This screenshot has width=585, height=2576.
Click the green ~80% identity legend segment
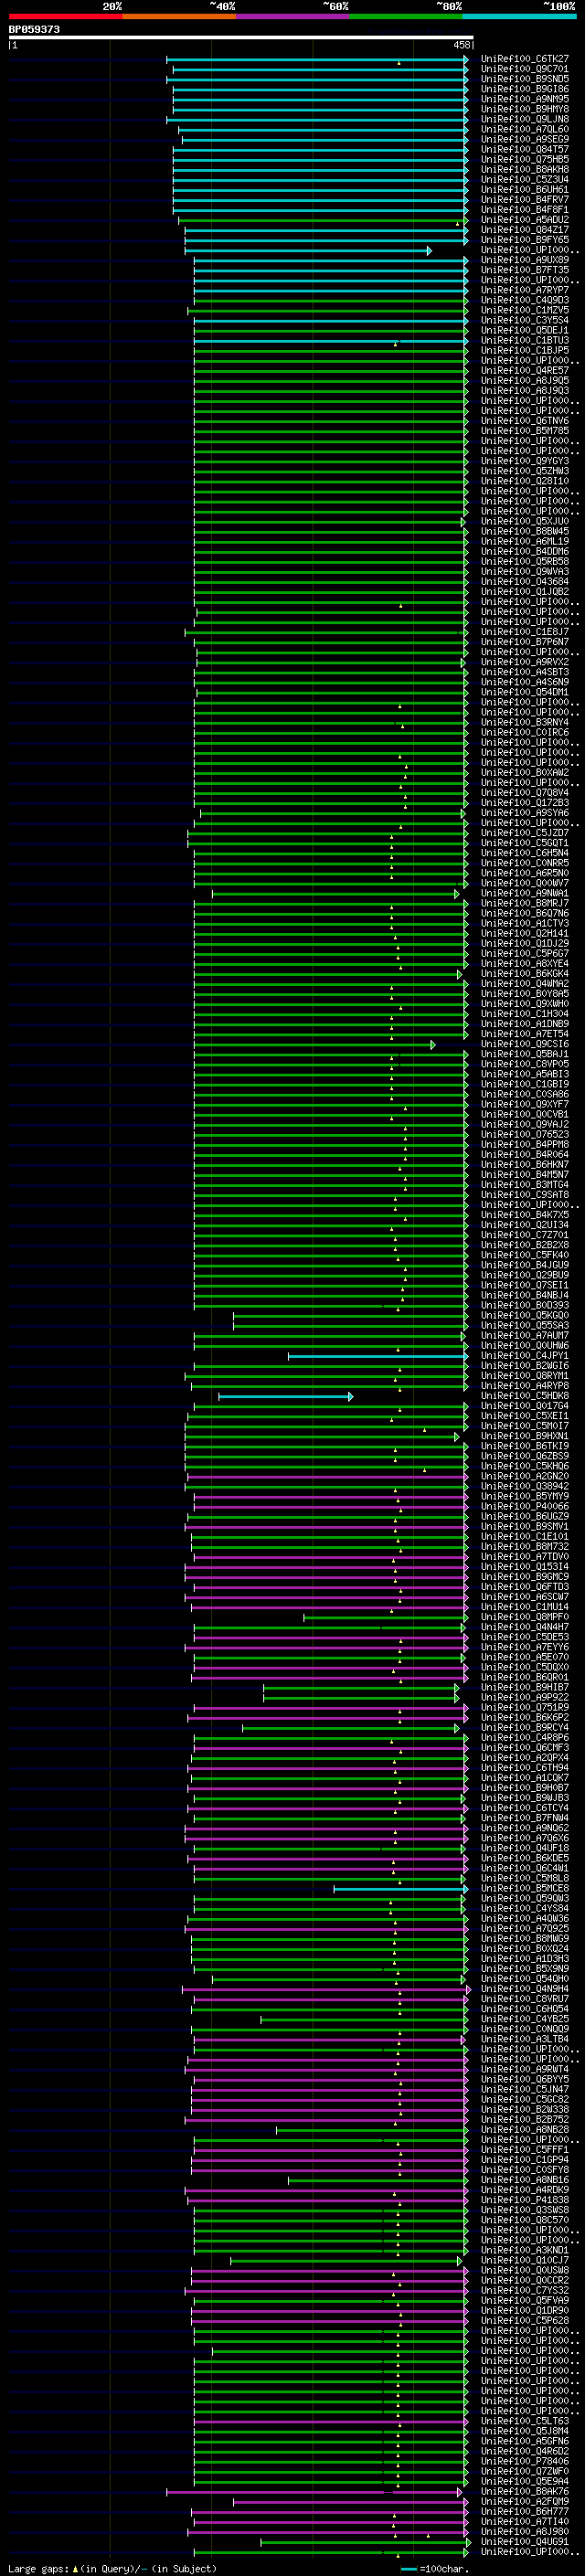pos(406,16)
